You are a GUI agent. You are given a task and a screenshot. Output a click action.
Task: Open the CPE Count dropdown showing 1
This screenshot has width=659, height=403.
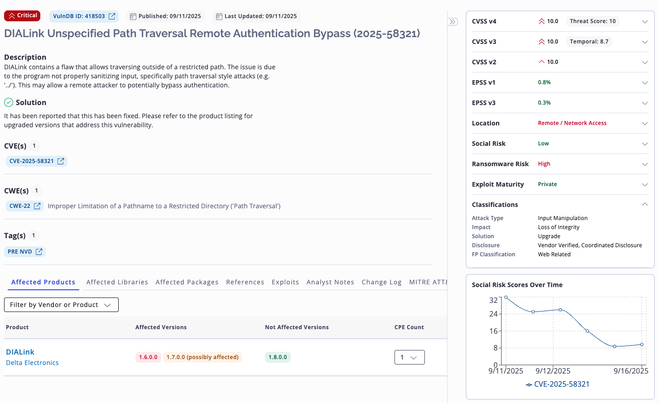(x=409, y=357)
